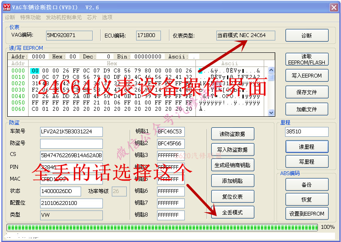Click 读取 EEPROM/FLASH button
This screenshot has width=341, height=242.
[x=306, y=59]
